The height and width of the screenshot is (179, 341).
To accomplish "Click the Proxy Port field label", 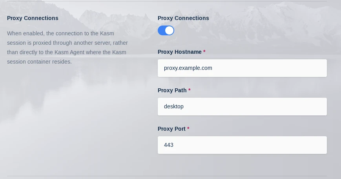I will 171,129.
